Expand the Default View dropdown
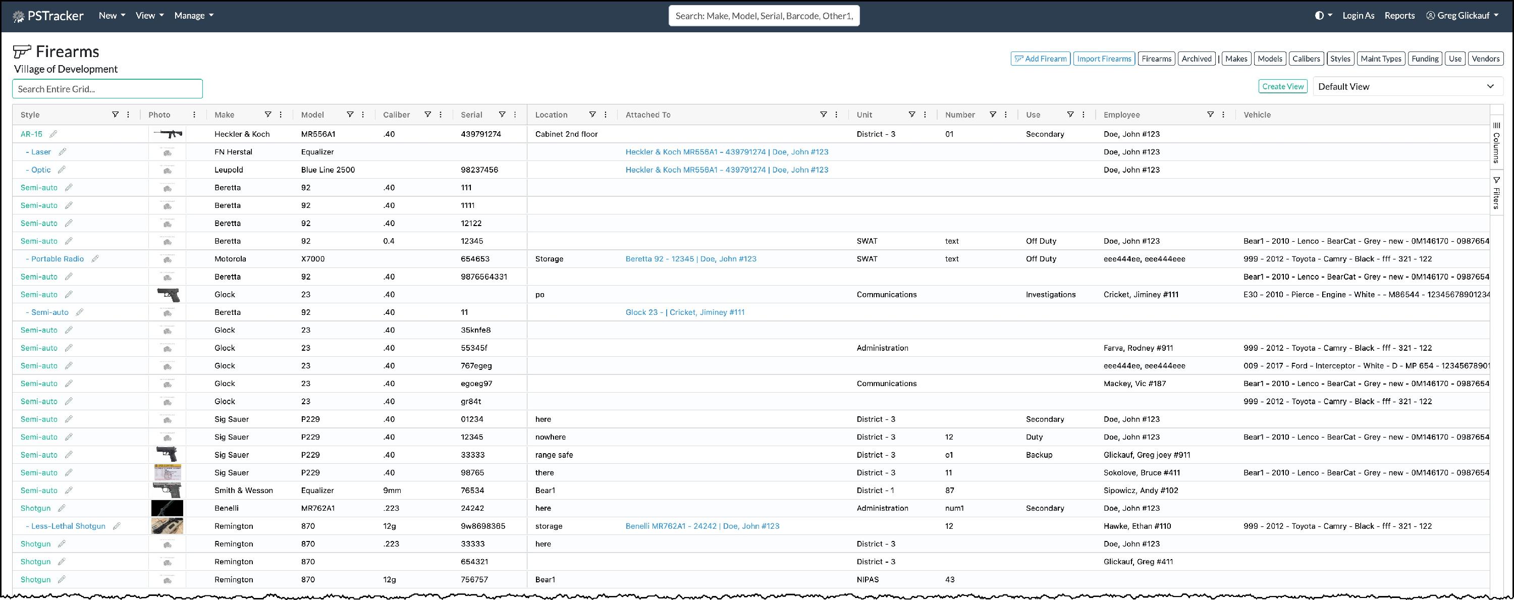 pyautogui.click(x=1408, y=86)
